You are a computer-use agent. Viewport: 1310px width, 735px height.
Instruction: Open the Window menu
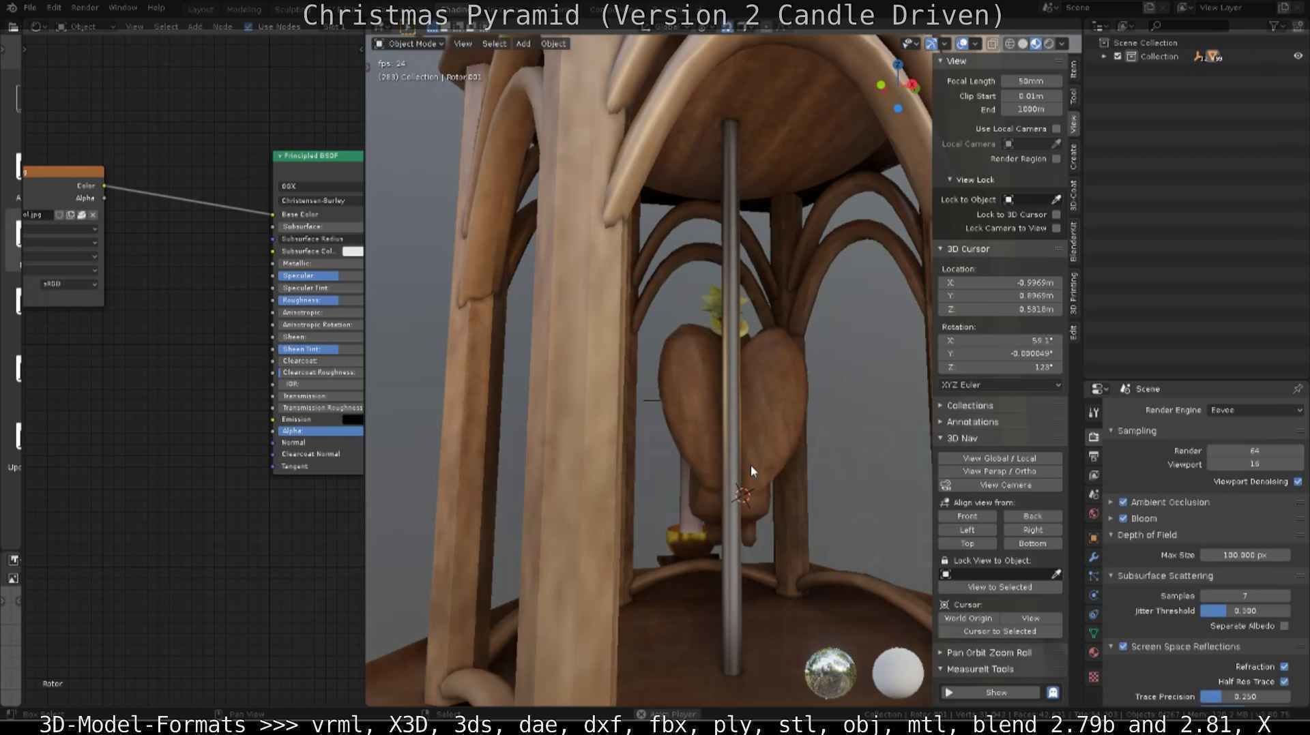pos(123,7)
